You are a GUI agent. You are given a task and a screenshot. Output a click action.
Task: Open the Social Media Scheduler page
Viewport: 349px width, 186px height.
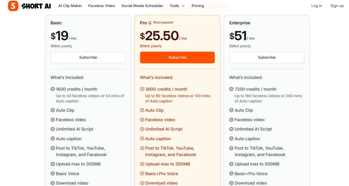[x=142, y=6]
